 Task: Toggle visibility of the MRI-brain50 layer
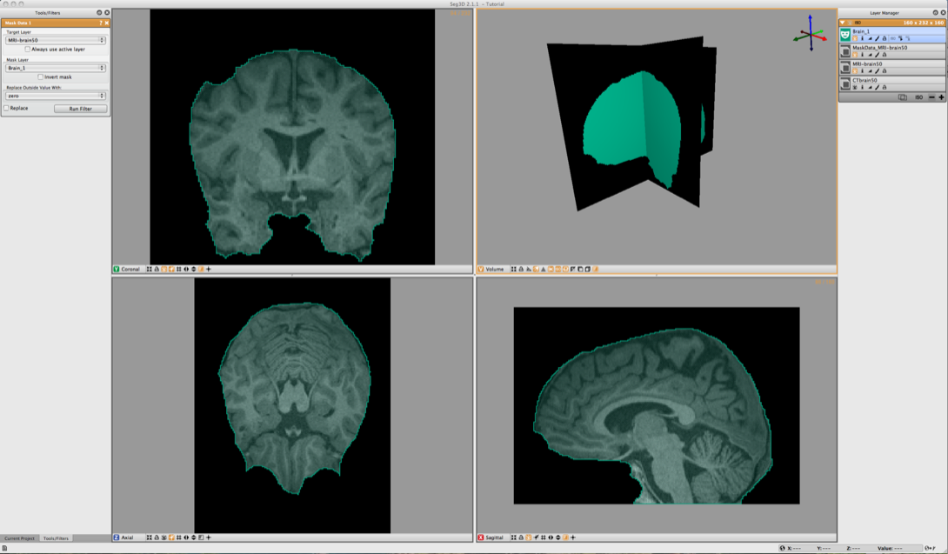855,71
